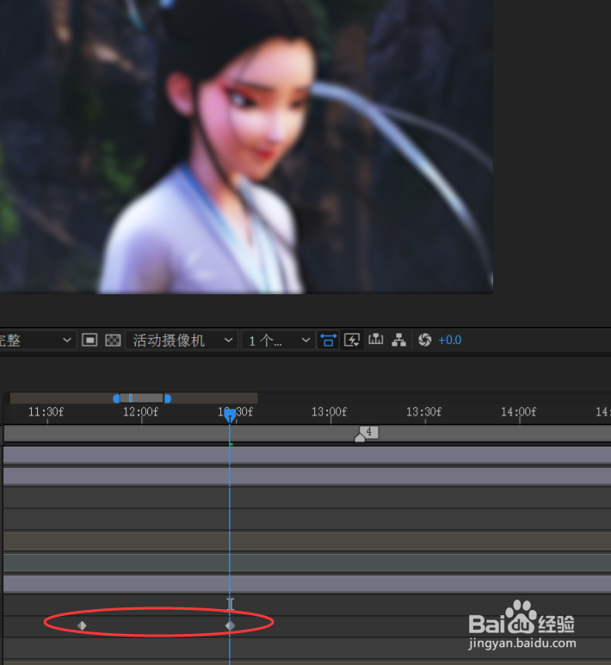Open the Fast Previews lightning icon
This screenshot has height=665, width=611.
(352, 340)
